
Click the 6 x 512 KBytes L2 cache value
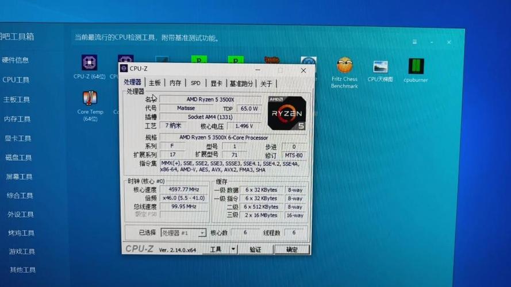click(261, 207)
